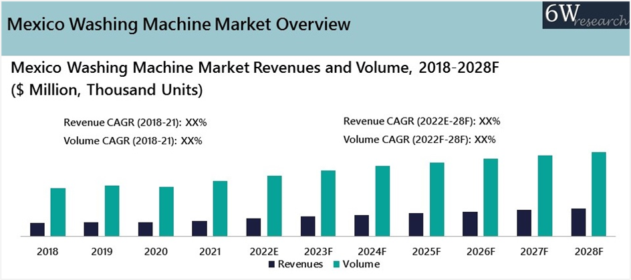Click the Mexico Washing Machine Market Overview heading

[x=178, y=25]
